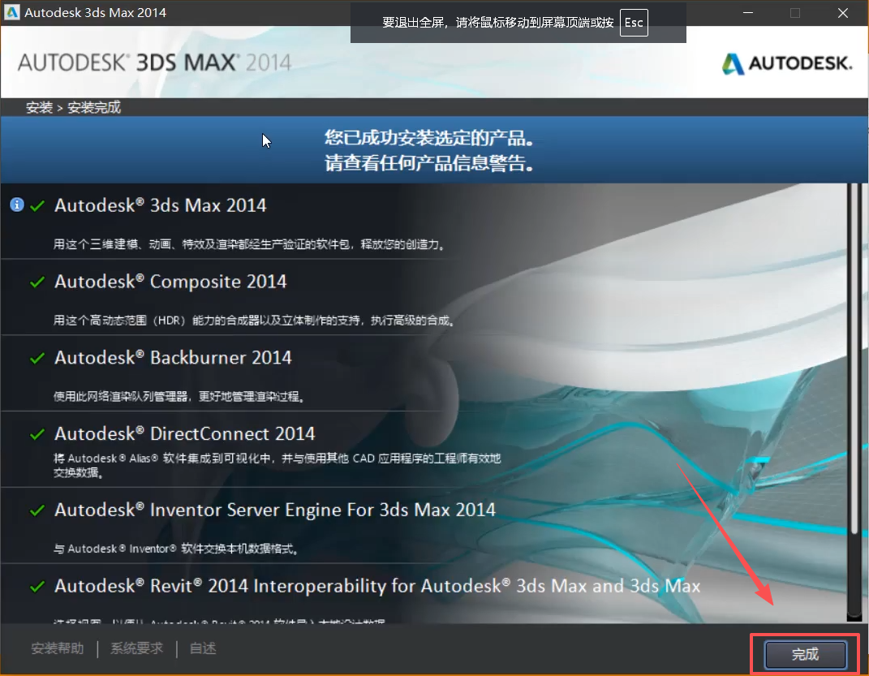Close the 3ds Max installer window
869x676 pixels.
point(841,13)
